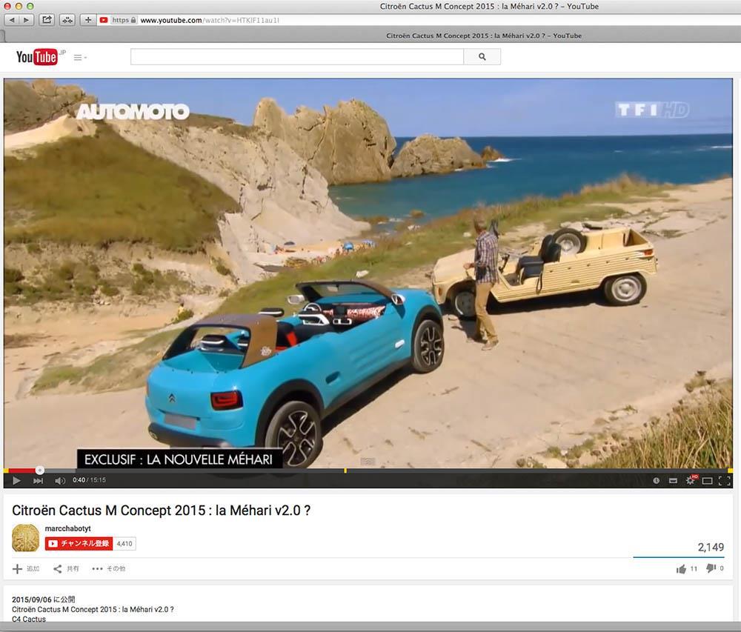
Task: Share the video with 共有
Action: pos(66,569)
